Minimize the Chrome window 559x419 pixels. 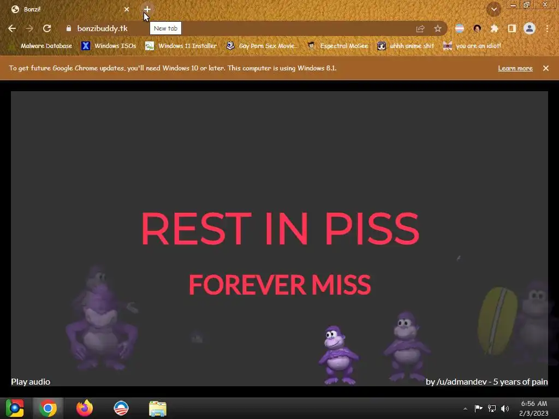513,5
